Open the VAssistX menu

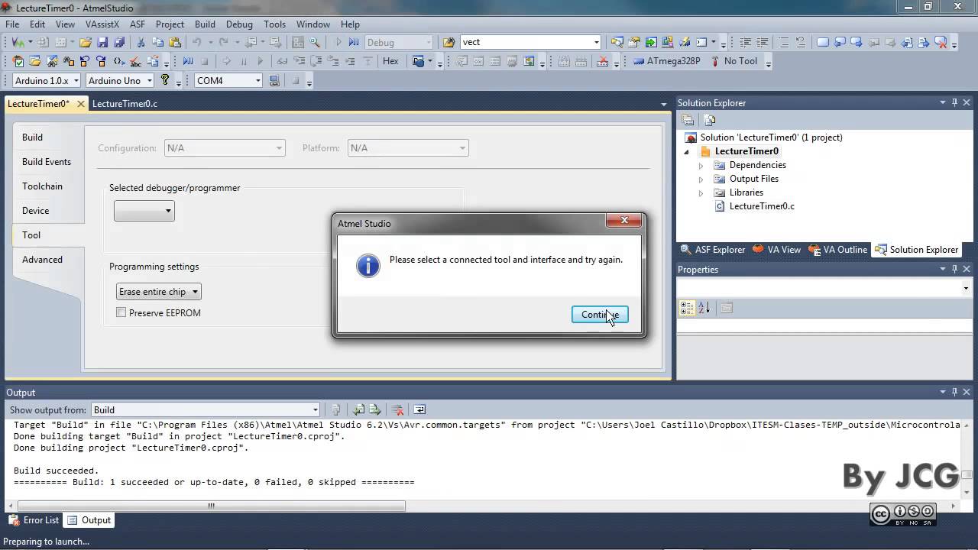(x=102, y=24)
